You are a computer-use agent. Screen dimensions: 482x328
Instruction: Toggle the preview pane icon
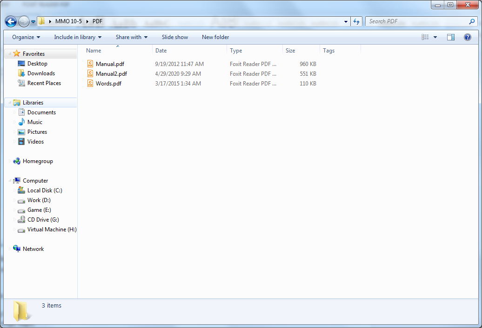[450, 37]
